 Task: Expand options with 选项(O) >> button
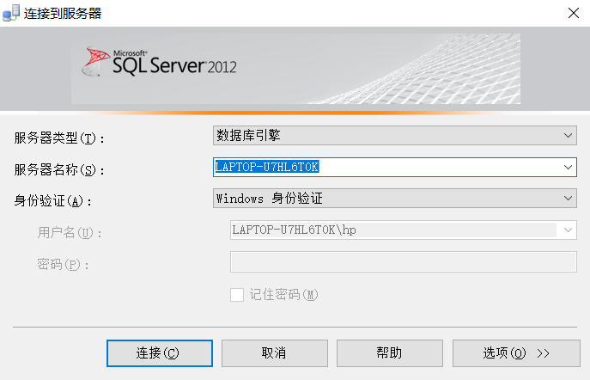(x=516, y=353)
